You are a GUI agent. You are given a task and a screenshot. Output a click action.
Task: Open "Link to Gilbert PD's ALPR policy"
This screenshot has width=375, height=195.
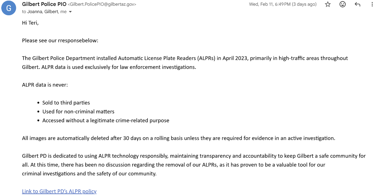click(59, 191)
